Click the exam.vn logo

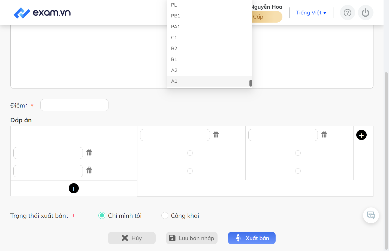(x=42, y=13)
